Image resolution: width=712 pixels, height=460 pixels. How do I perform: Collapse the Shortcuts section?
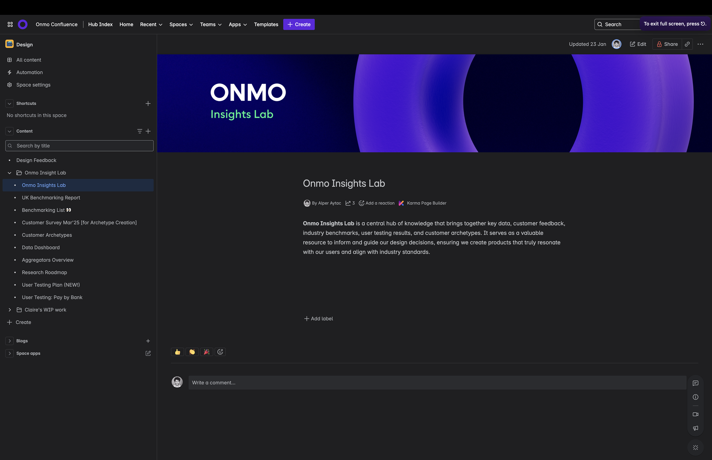(x=10, y=103)
